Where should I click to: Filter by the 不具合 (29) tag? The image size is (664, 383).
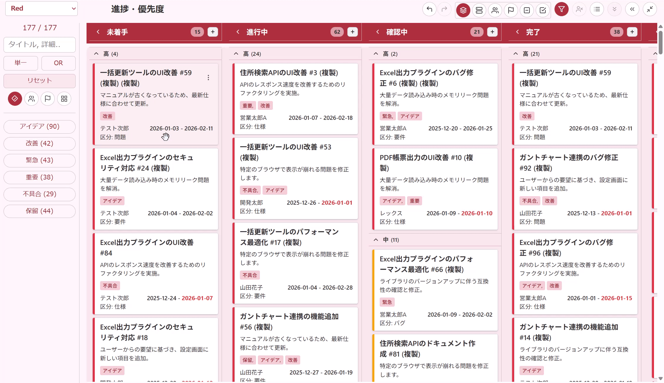click(x=39, y=194)
